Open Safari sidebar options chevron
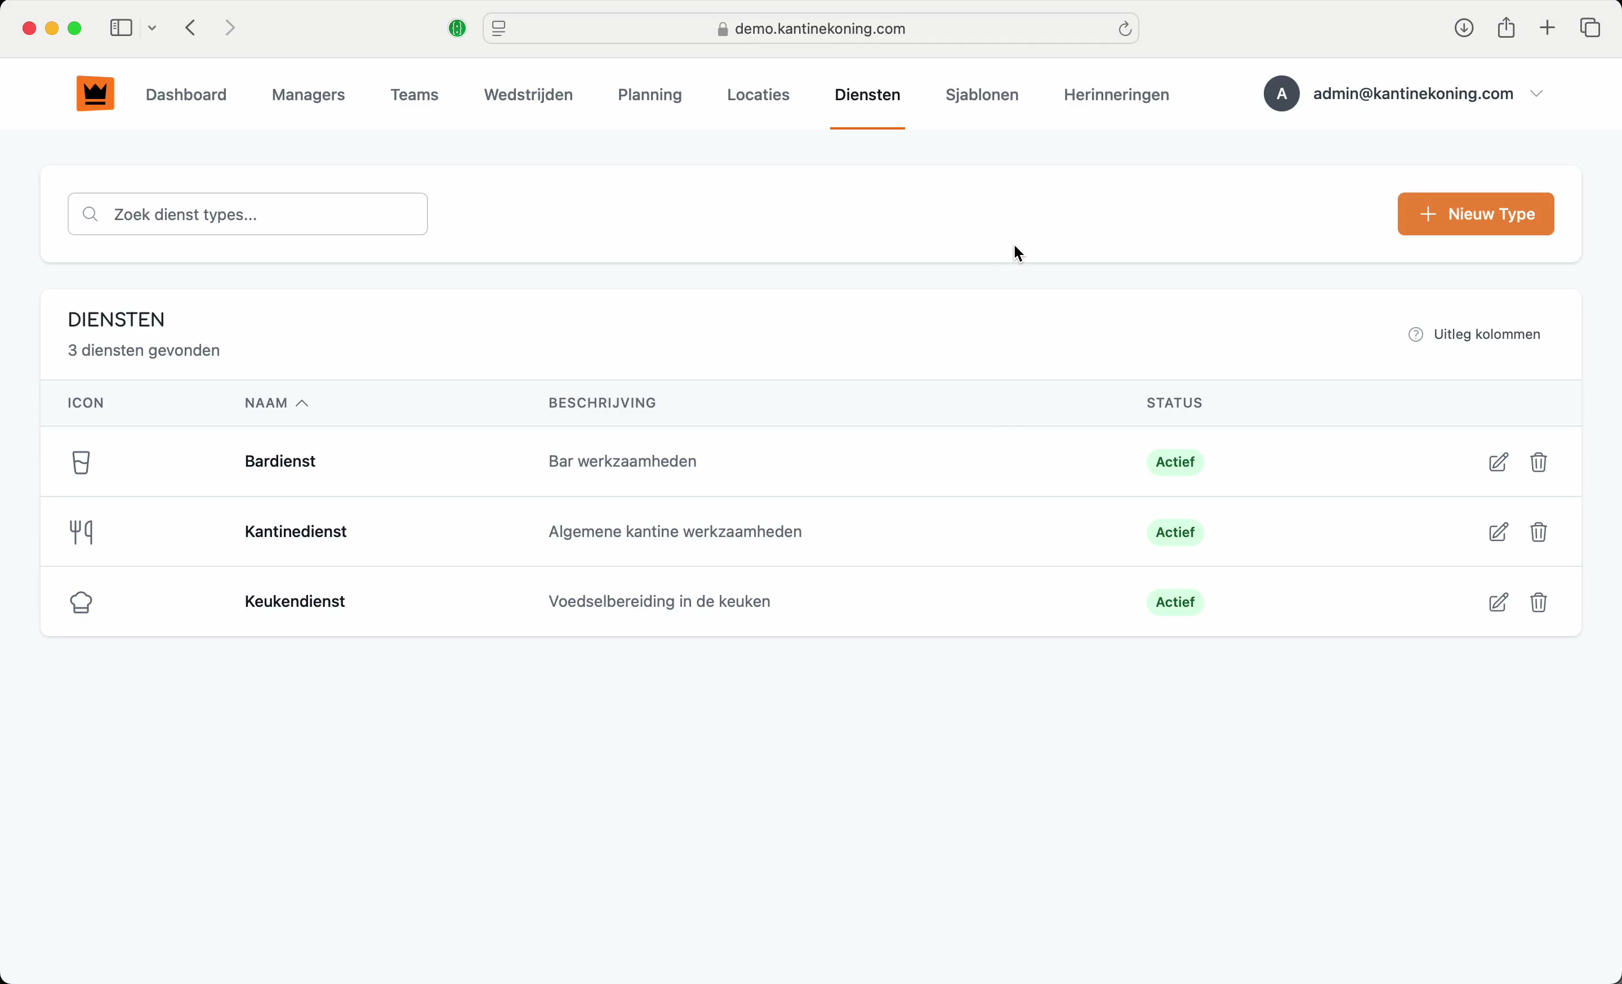The width and height of the screenshot is (1622, 984). coord(153,28)
